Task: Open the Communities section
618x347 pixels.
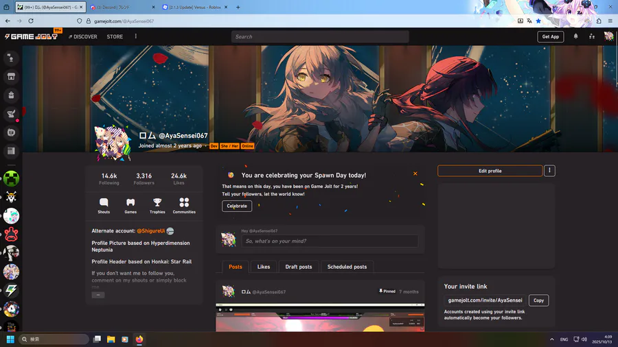Action: click(x=184, y=205)
